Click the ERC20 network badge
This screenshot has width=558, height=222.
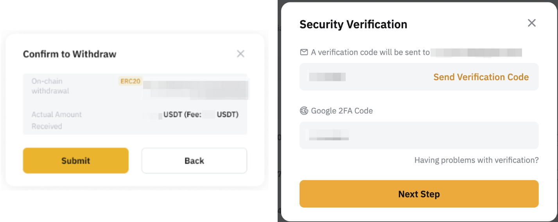130,81
